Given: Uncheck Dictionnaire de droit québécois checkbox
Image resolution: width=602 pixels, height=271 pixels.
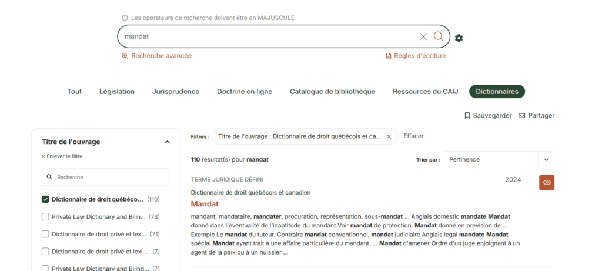Looking at the screenshot, I should [45, 199].
